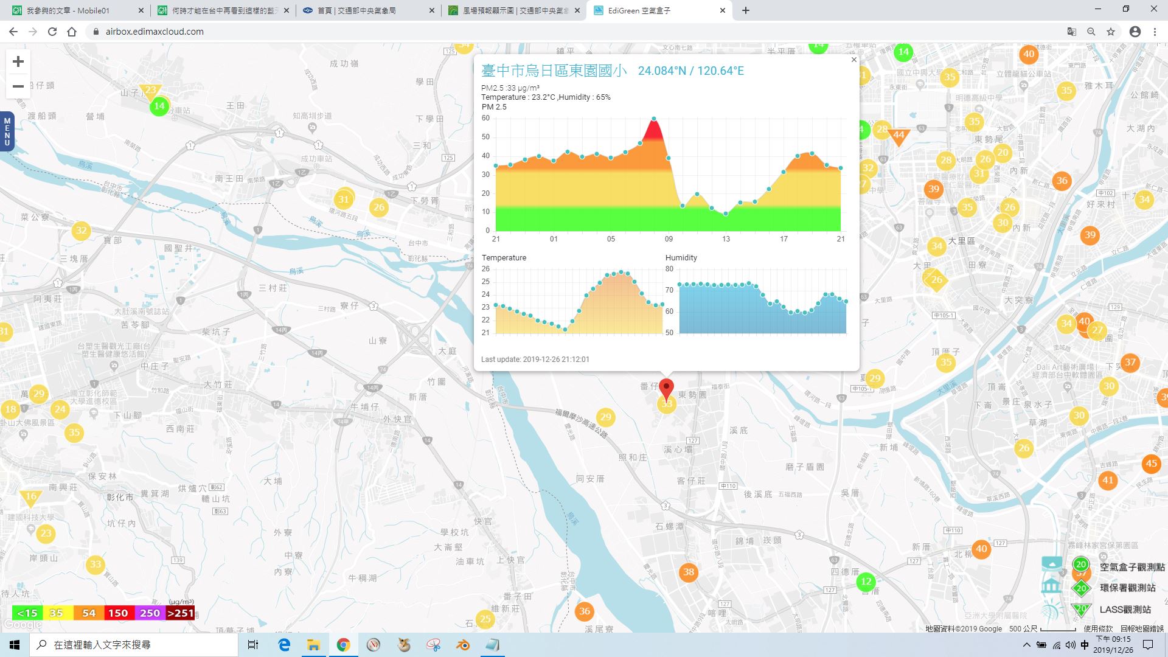
Task: Toggle 環保署觀測站 EPA layer icon
Action: click(x=1081, y=588)
